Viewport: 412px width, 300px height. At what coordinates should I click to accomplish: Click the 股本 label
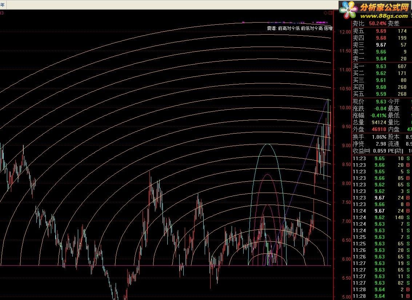393,137
